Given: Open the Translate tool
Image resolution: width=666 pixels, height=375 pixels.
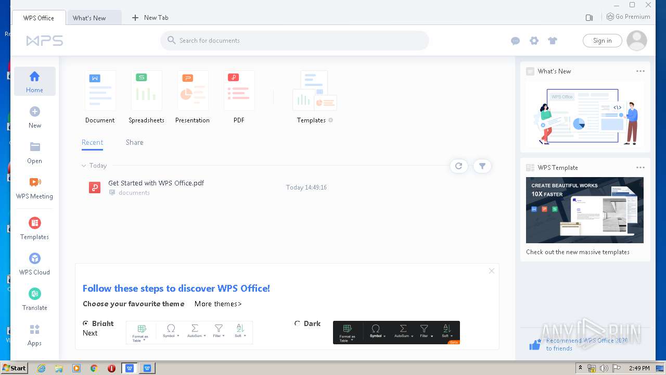Looking at the screenshot, I should 34,299.
